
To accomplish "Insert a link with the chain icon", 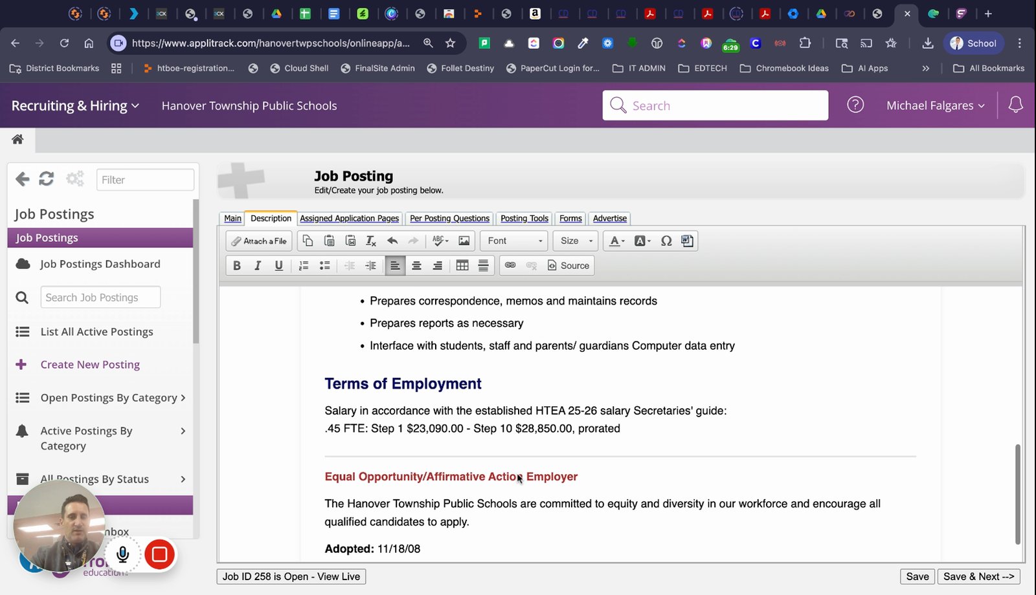I will pyautogui.click(x=510, y=266).
